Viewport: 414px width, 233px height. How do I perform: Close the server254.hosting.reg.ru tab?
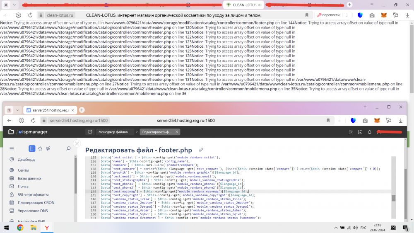[x=72, y=110]
